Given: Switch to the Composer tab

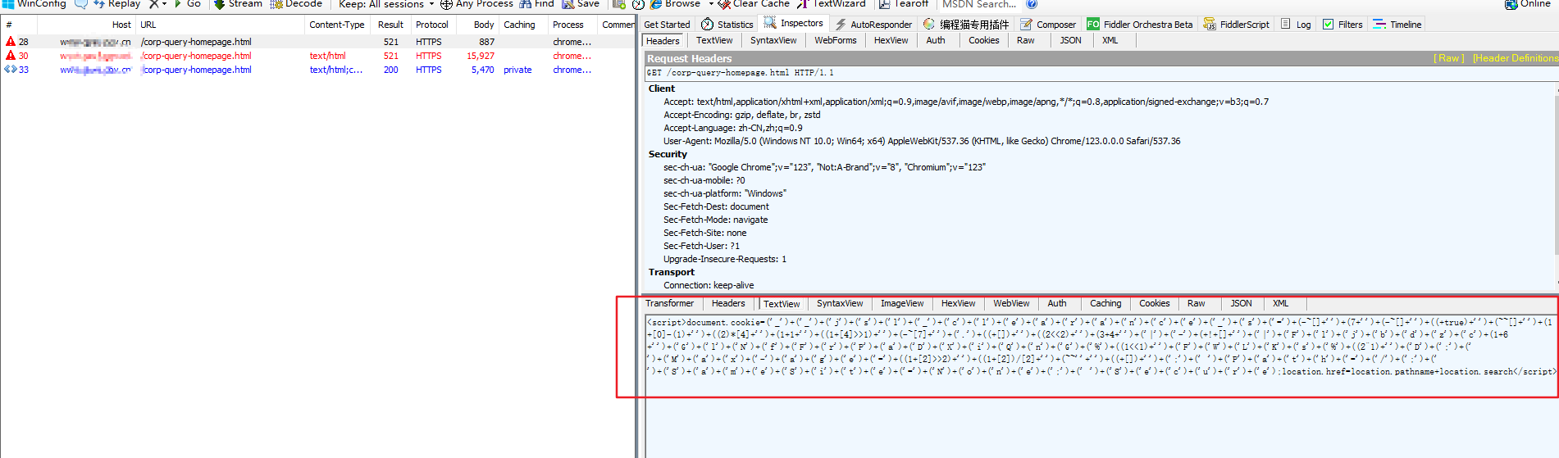Looking at the screenshot, I should pos(1048,25).
